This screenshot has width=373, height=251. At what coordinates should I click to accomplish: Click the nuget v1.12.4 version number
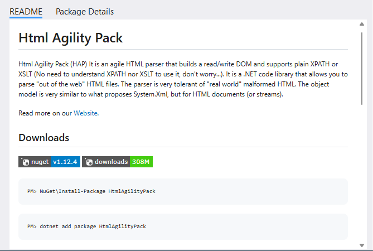tap(65, 162)
